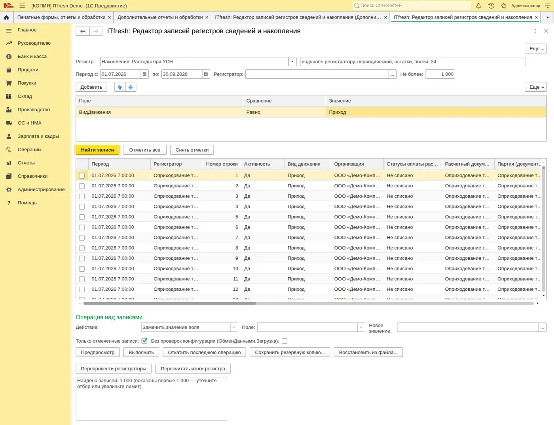Open the form's three-dot options menu
Viewport: 554px width, 425px height.
click(535, 31)
